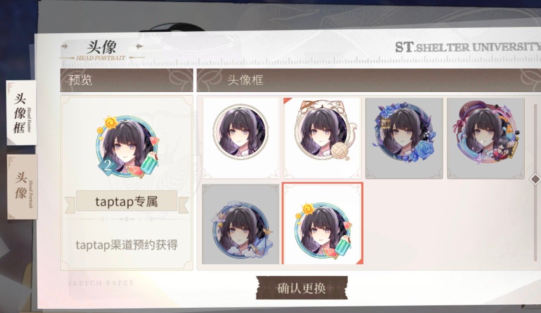Switch to the 头像框 side tab

tap(21, 113)
